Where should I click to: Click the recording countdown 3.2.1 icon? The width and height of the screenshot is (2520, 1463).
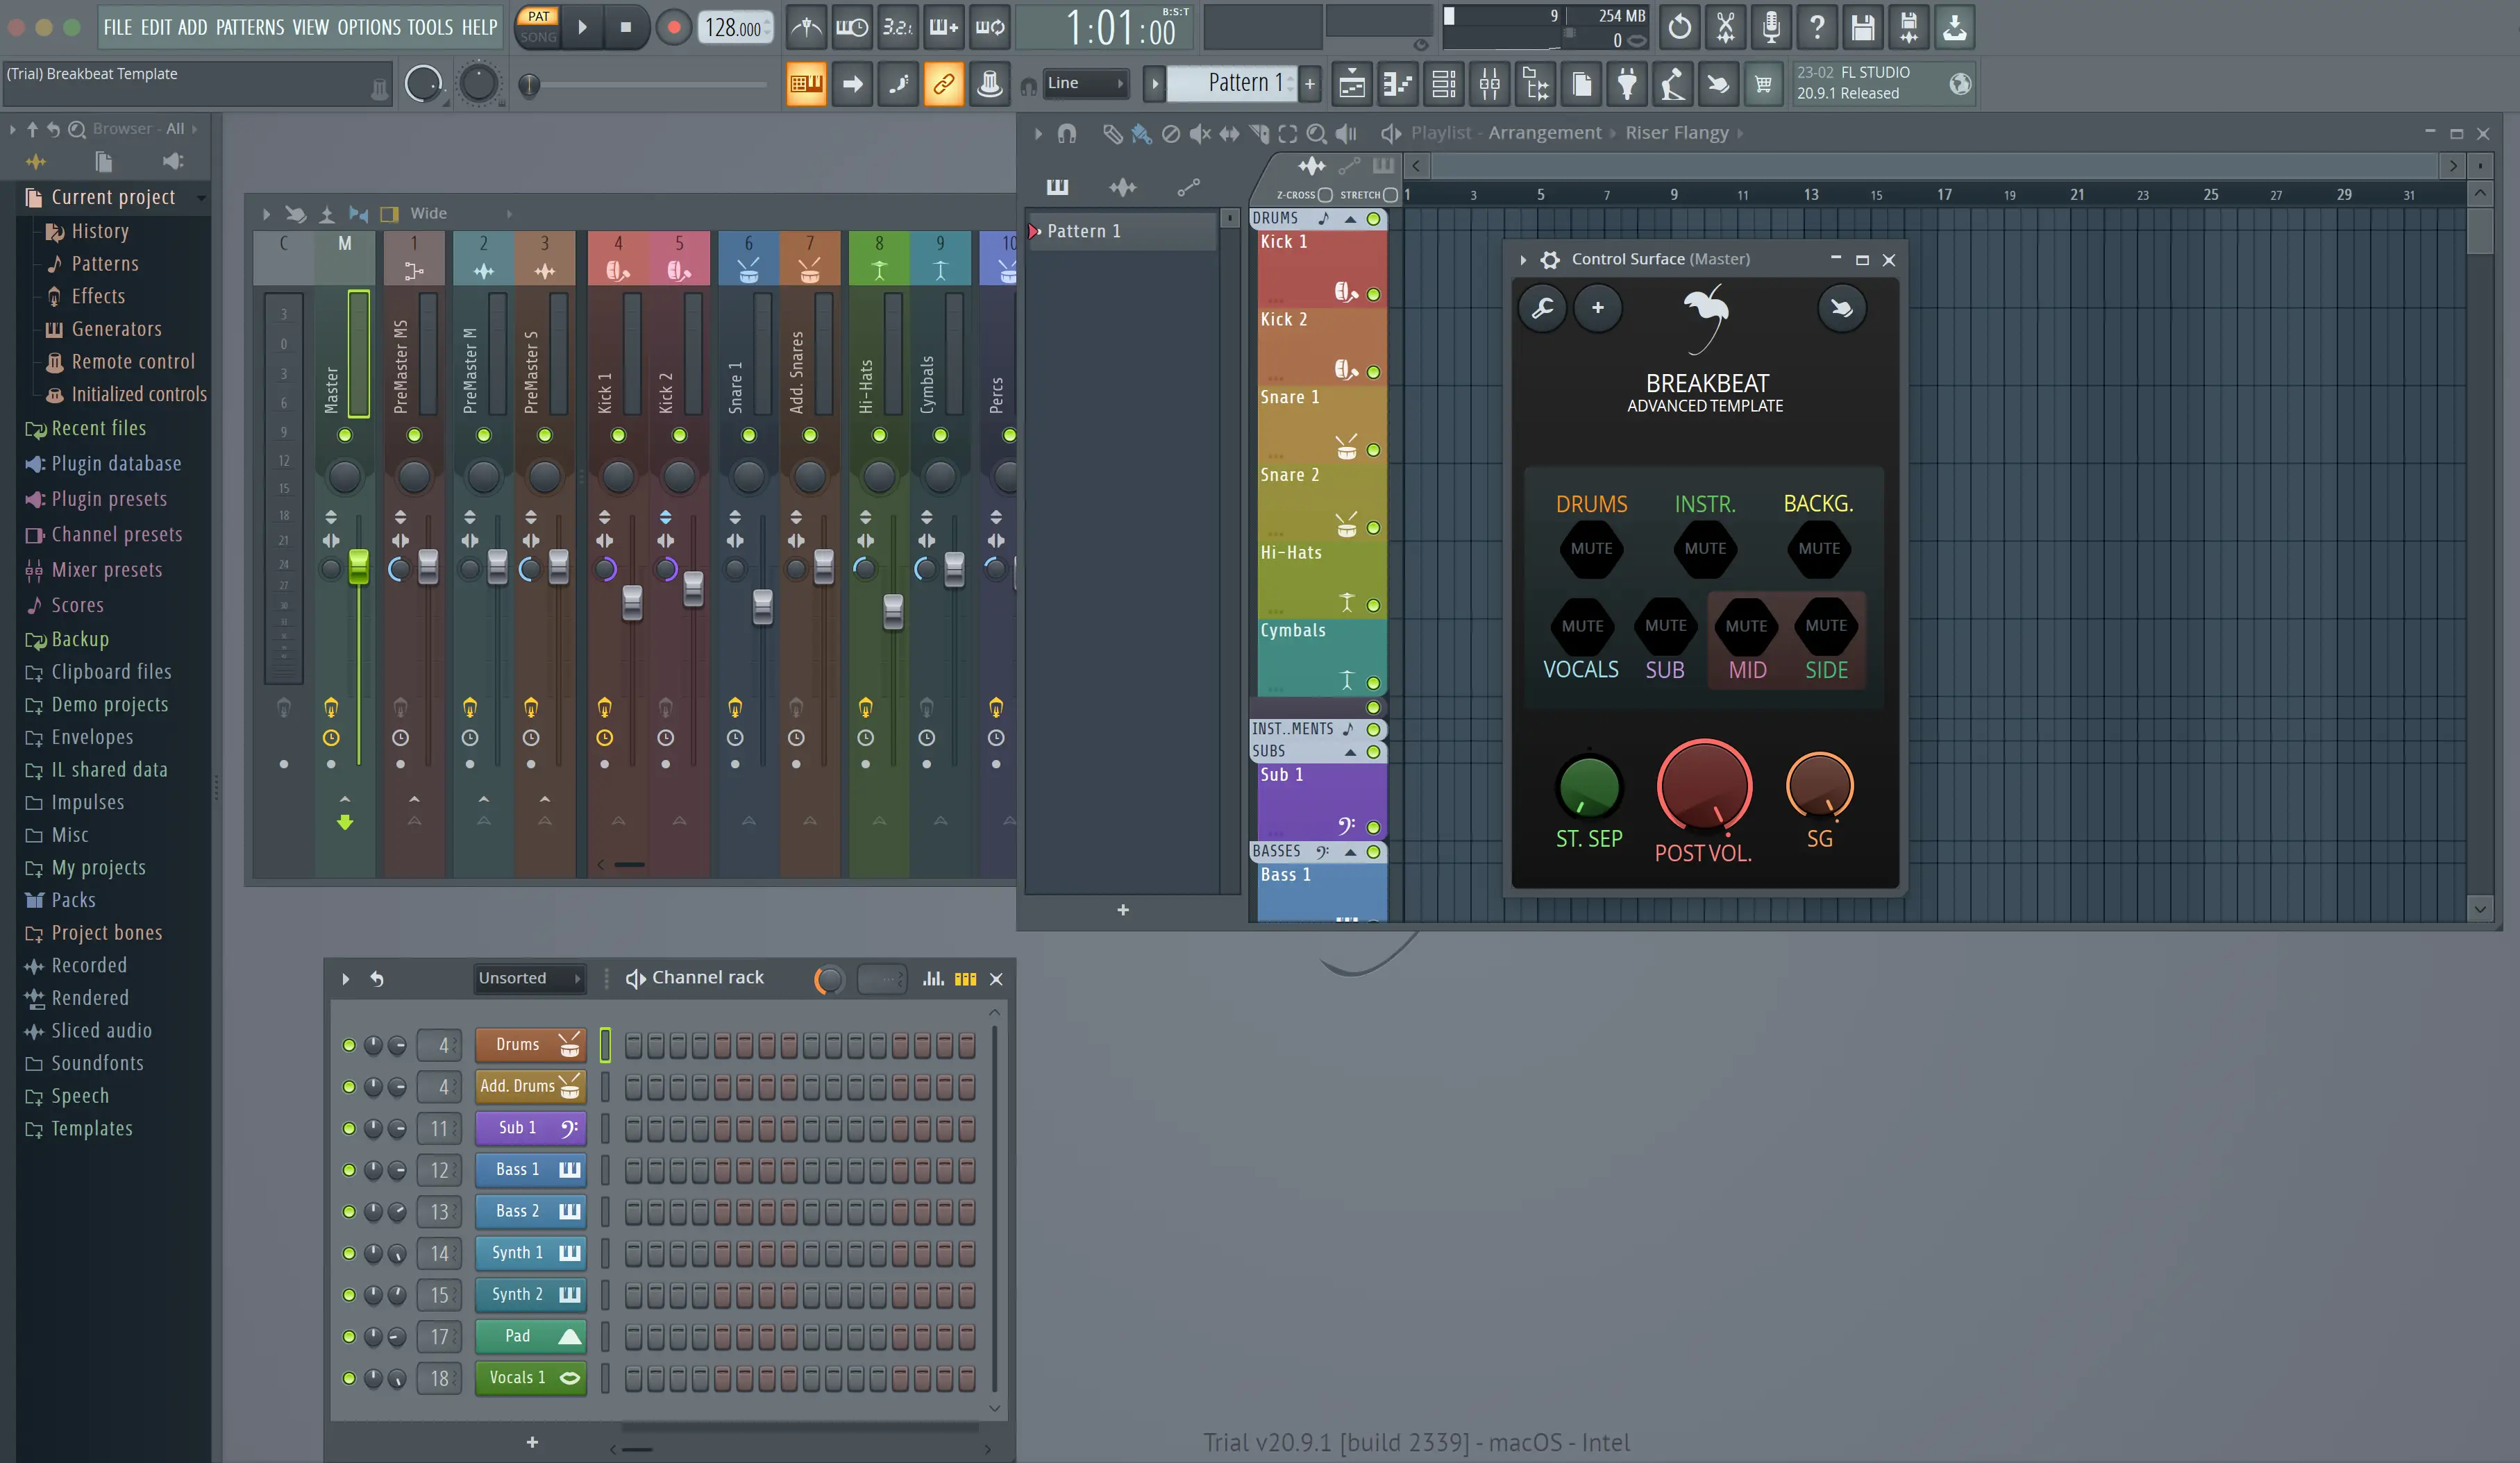coord(897,27)
